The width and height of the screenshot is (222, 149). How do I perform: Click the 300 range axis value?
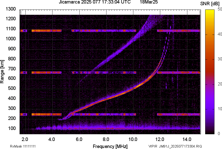point(12,108)
